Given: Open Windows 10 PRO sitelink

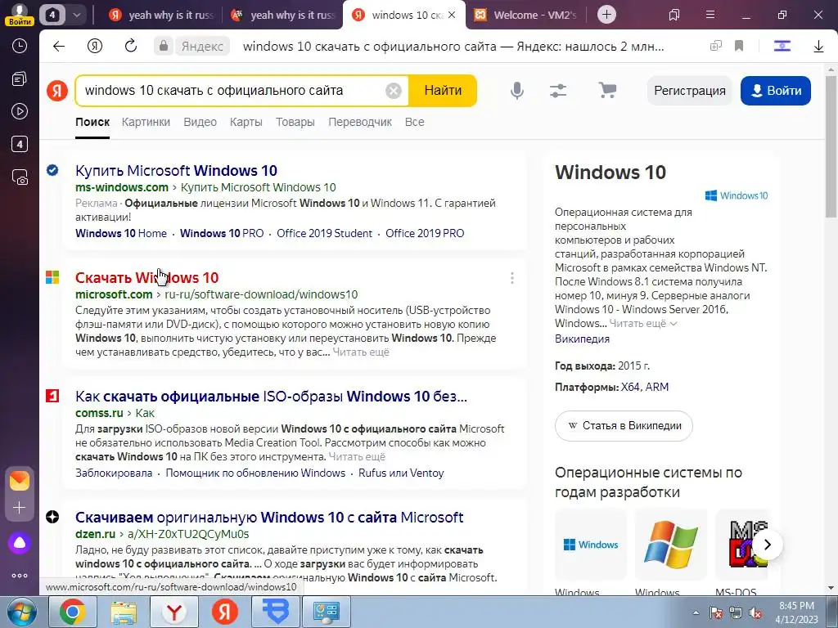Looking at the screenshot, I should (222, 233).
